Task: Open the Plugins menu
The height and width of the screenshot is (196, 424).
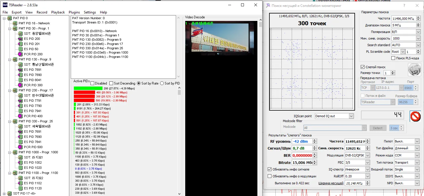Action: [x=74, y=12]
